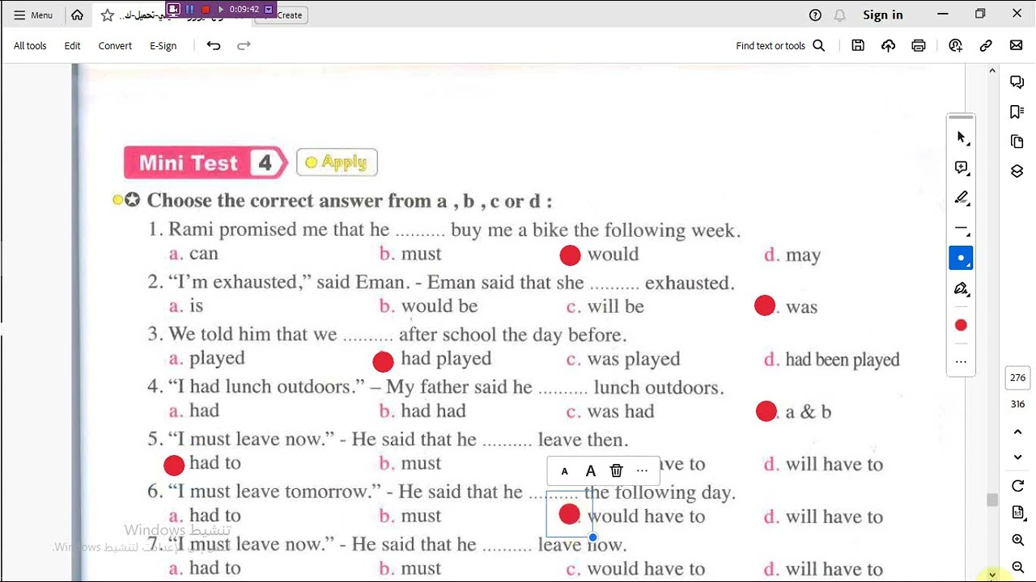Open more options on floating toolbar
Image resolution: width=1036 pixels, height=582 pixels.
pyautogui.click(x=961, y=361)
